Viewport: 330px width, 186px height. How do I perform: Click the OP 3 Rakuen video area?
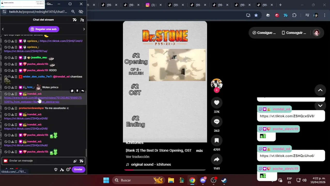pos(177,65)
